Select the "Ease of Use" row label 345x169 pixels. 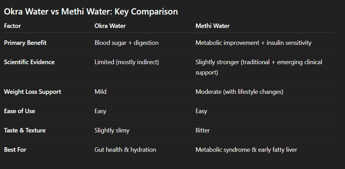[x=20, y=111]
